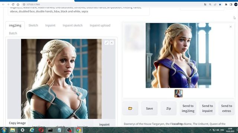Select the Batch tab
238x133 pixels.
tap(13, 33)
